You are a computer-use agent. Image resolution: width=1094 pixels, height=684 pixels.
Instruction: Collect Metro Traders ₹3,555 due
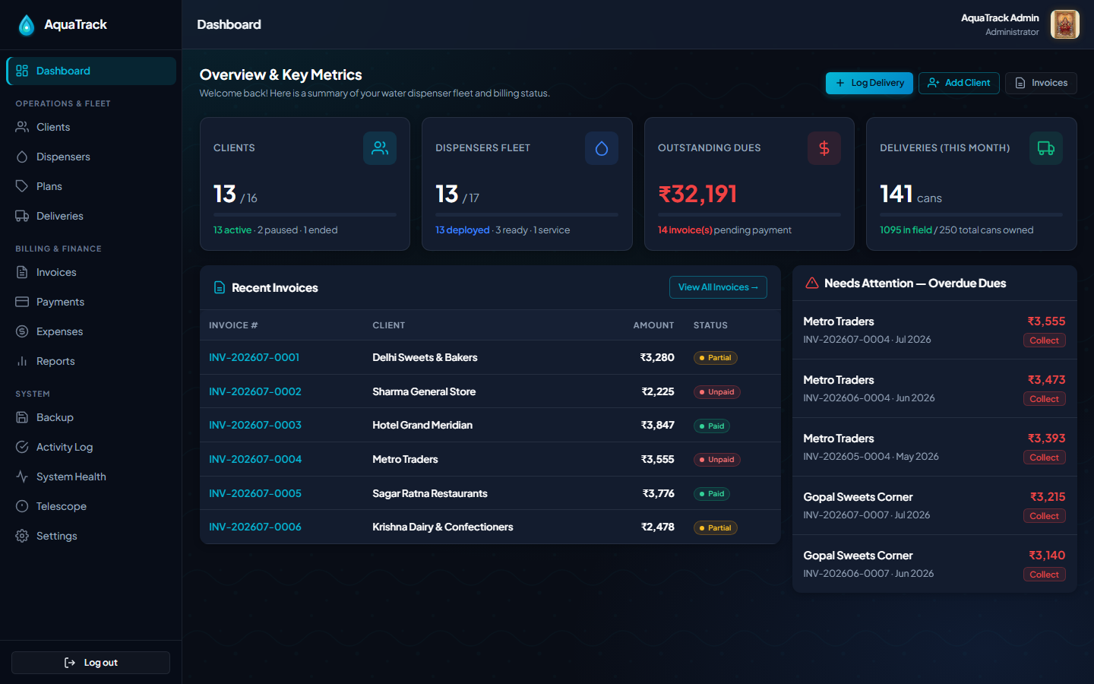[x=1044, y=340]
